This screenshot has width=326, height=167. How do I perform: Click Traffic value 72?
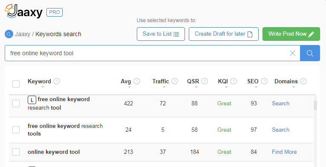[x=163, y=103]
